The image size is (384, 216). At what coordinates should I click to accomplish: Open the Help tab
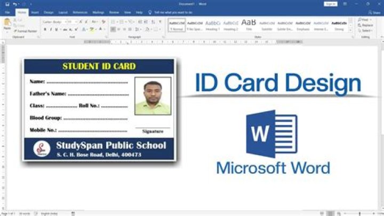(x=139, y=12)
